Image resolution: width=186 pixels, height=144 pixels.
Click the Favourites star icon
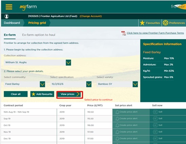pos(142,23)
